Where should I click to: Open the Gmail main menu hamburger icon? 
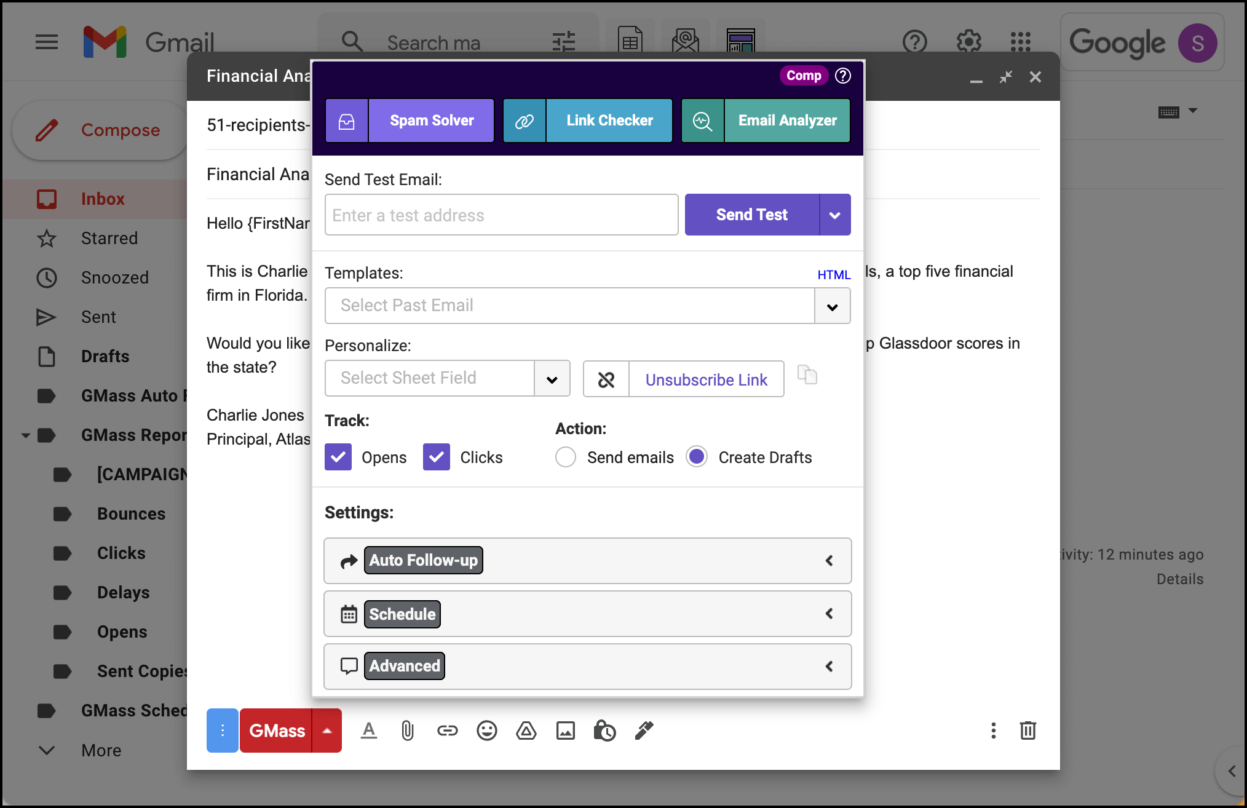(x=47, y=42)
